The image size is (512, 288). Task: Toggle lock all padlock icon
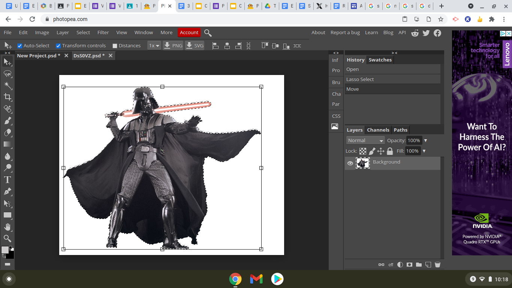point(390,151)
